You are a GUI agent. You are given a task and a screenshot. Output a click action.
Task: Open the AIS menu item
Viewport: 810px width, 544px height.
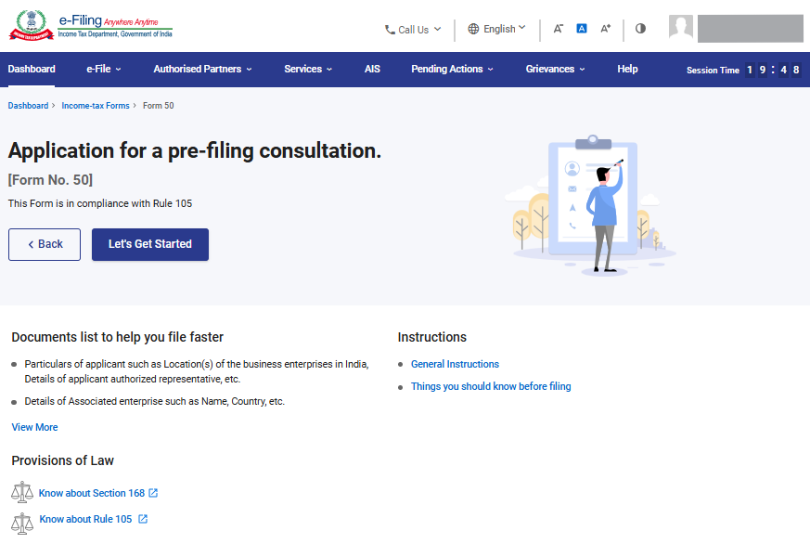point(372,70)
